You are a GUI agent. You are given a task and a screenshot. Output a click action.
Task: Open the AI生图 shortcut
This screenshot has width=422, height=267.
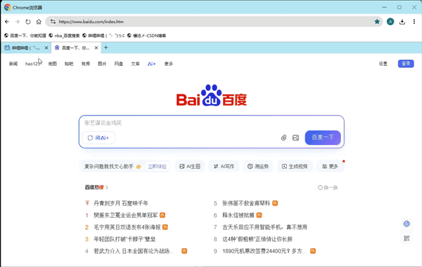point(190,167)
